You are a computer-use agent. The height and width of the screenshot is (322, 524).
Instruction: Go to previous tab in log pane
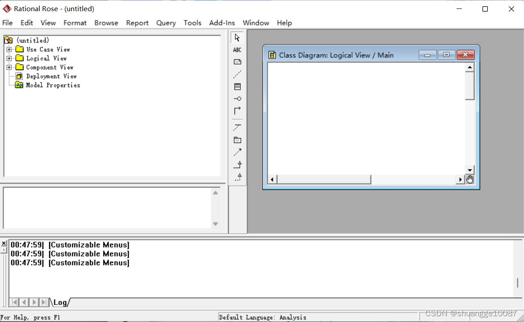point(24,302)
